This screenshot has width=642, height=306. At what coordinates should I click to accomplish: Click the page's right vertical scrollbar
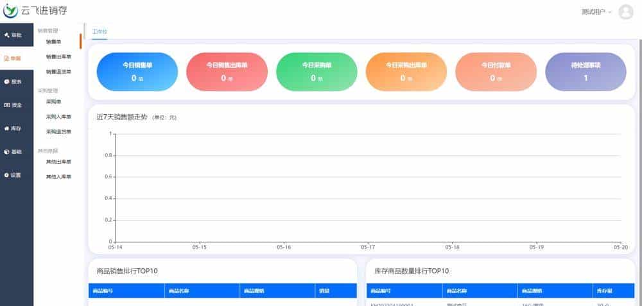[x=639, y=172]
